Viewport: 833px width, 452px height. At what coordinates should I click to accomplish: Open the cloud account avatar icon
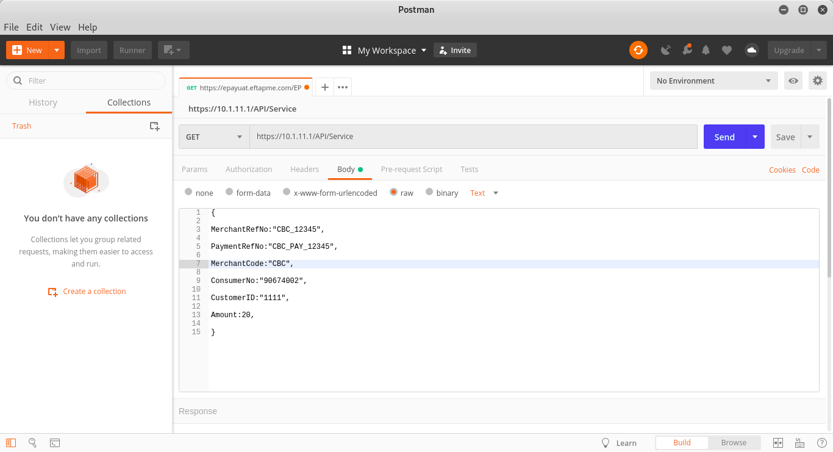click(752, 50)
